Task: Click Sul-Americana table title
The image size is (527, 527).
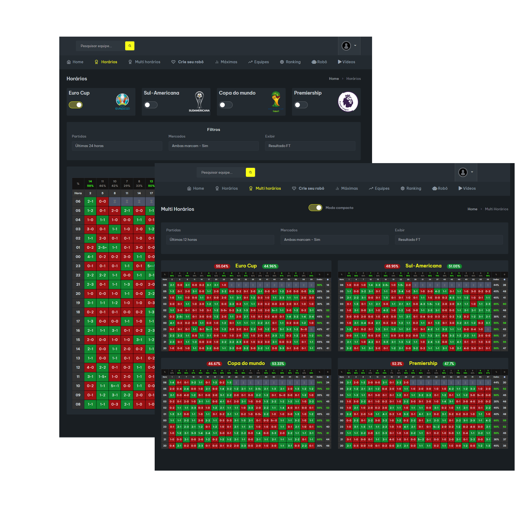Action: pos(423,266)
